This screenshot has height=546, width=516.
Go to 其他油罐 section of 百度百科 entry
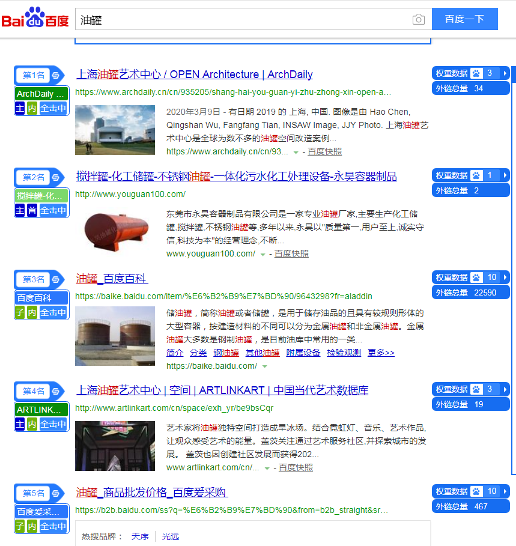point(263,353)
